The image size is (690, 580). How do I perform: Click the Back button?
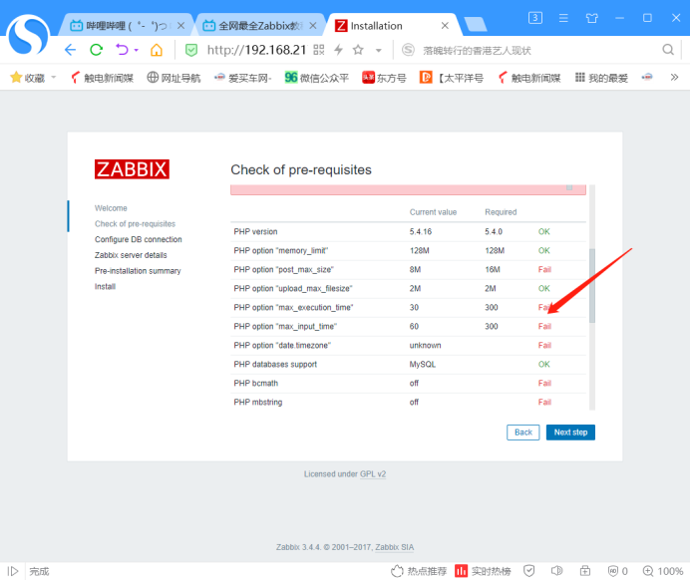(x=522, y=433)
